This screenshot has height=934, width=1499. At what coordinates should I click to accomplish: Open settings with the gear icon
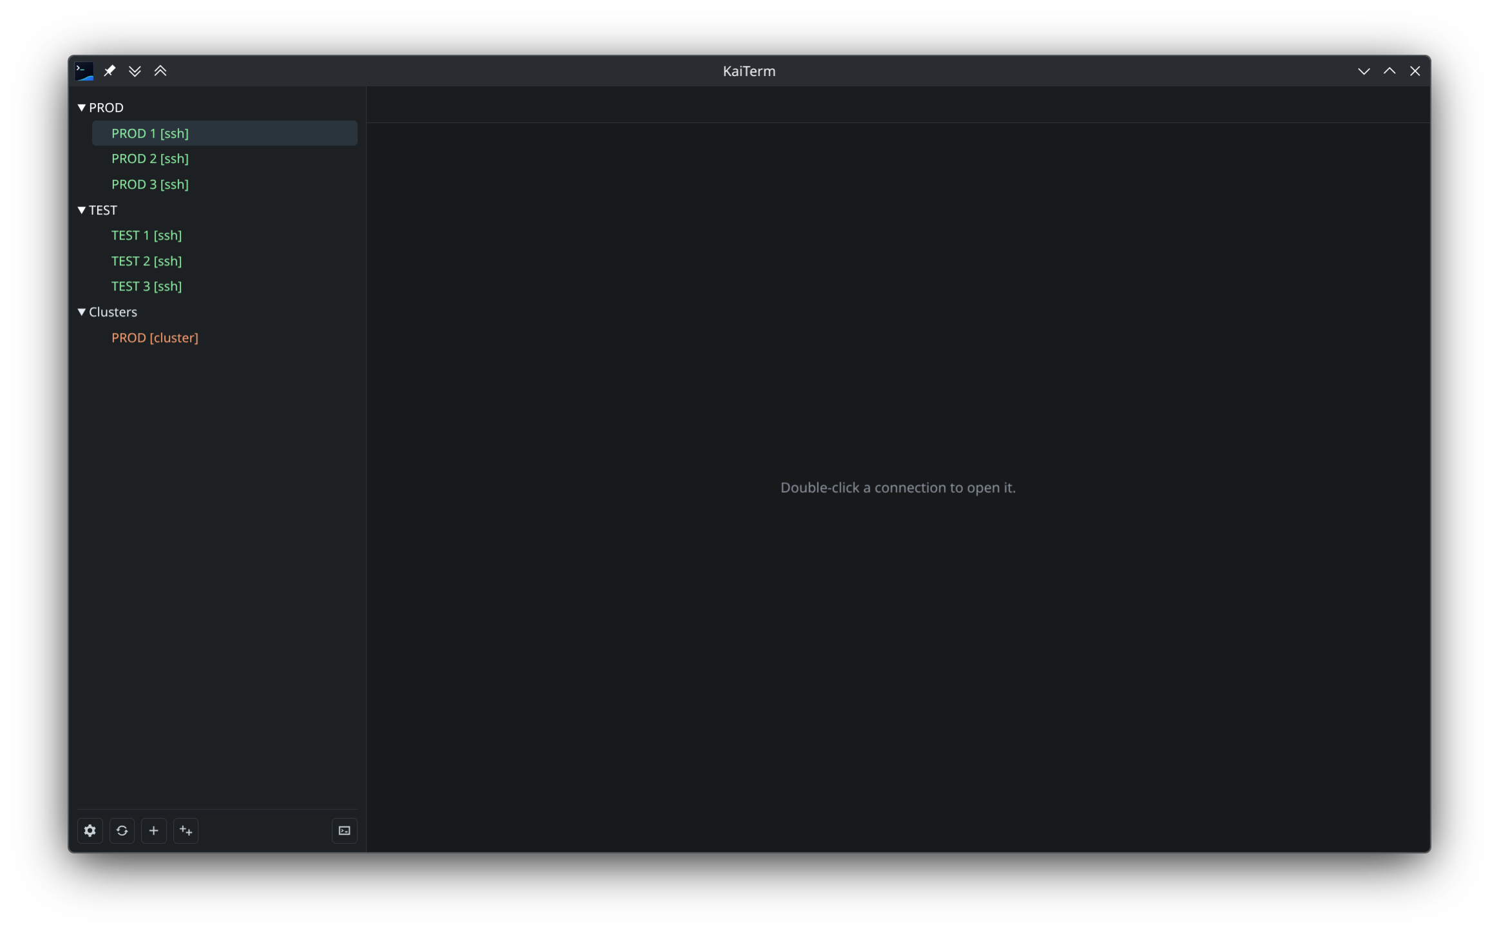[x=90, y=830]
